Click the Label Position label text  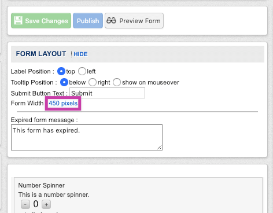tap(32, 71)
